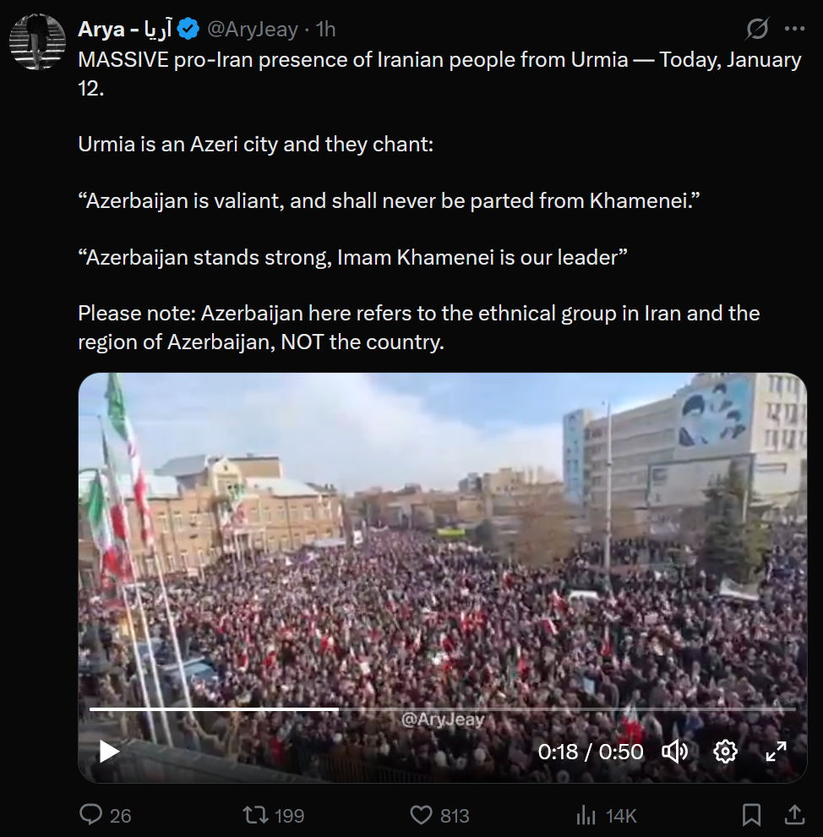Image resolution: width=823 pixels, height=837 pixels.
Task: Like the post with heart icon
Action: click(x=421, y=815)
